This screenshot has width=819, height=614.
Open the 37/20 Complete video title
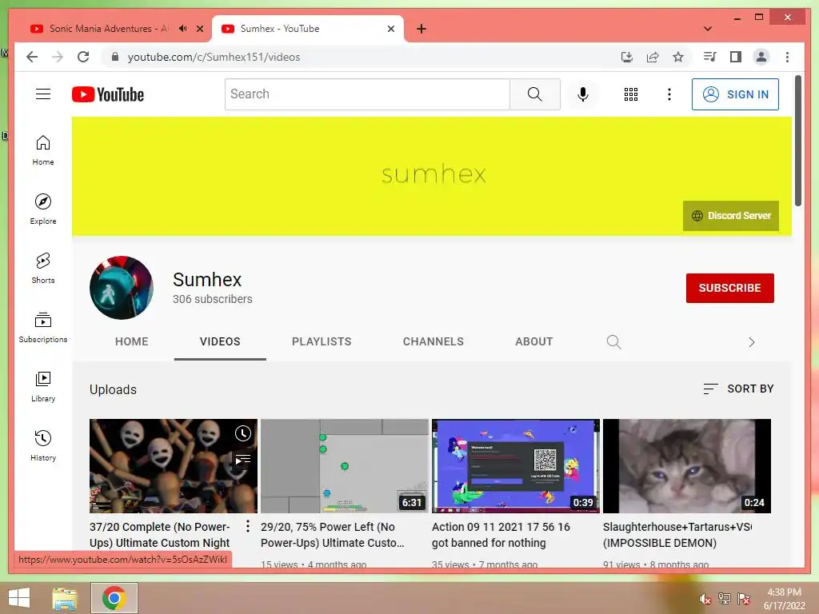point(159,535)
